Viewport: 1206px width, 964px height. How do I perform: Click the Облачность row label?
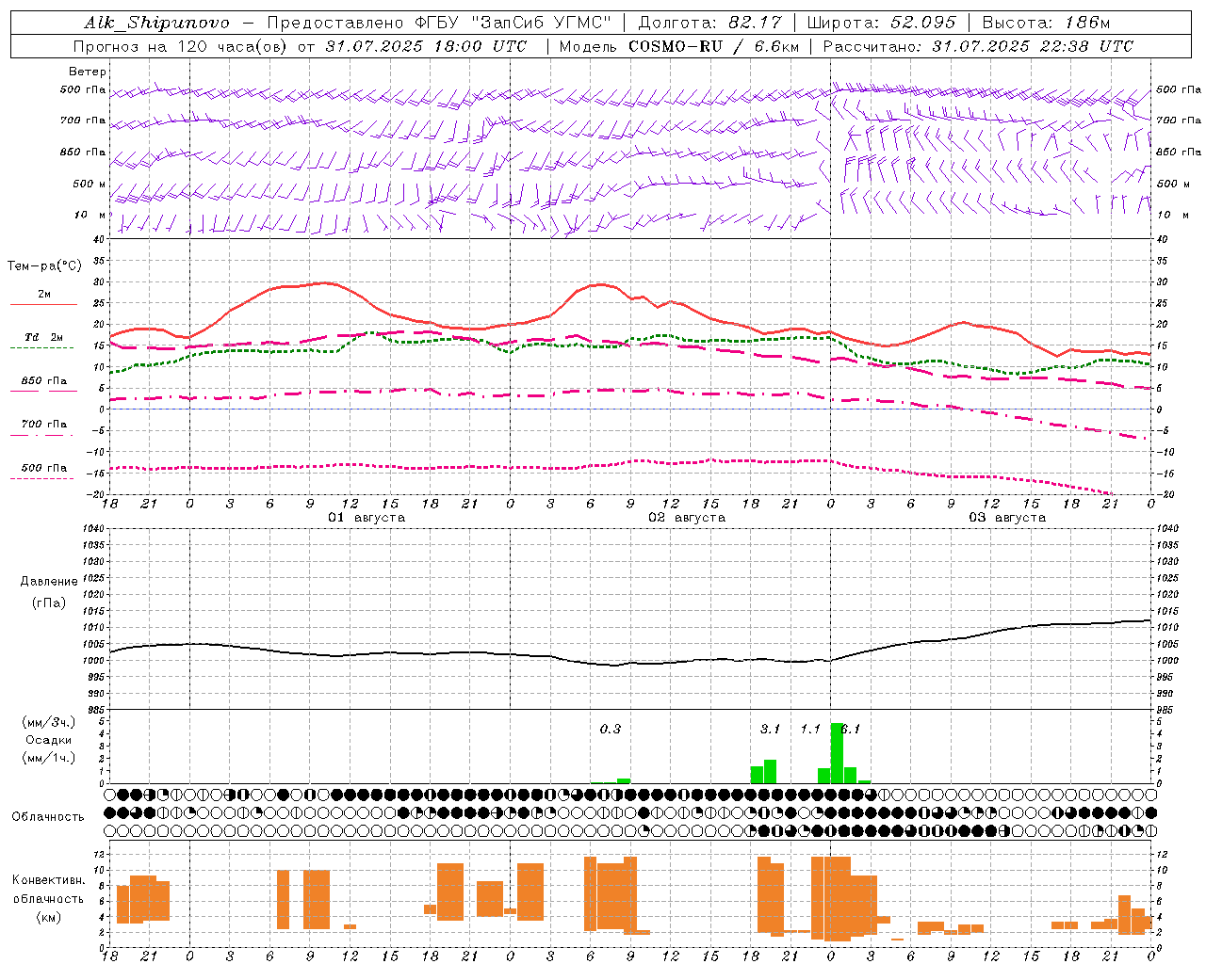48,817
